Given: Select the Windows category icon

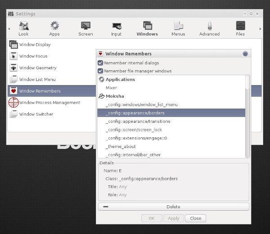Looking at the screenshot, I should [x=148, y=26].
